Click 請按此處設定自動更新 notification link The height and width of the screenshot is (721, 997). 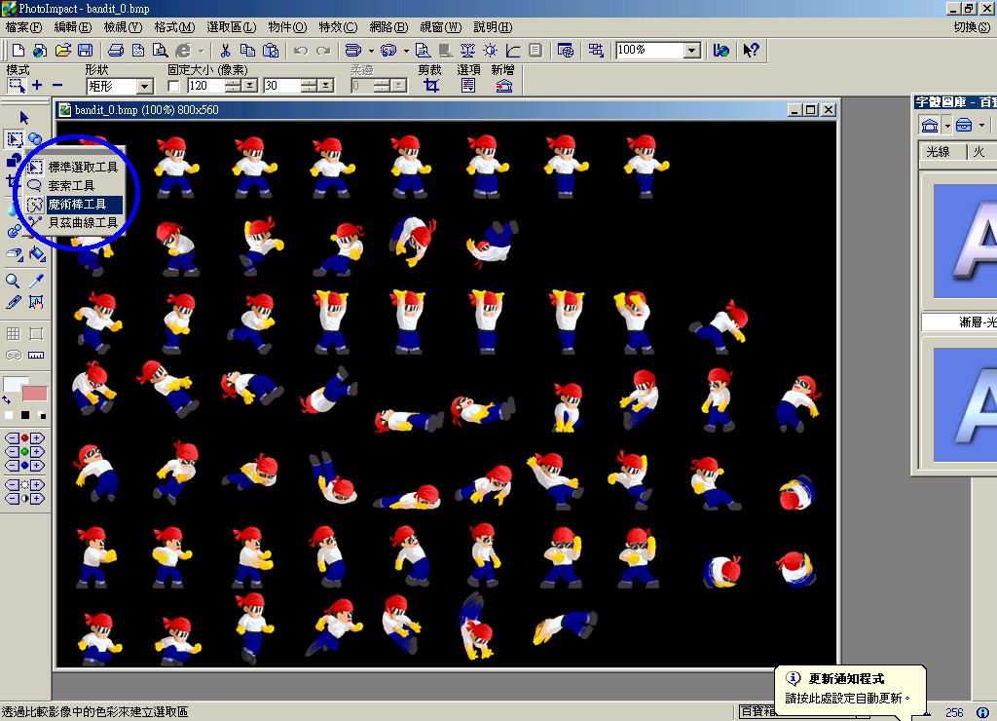tap(847, 698)
